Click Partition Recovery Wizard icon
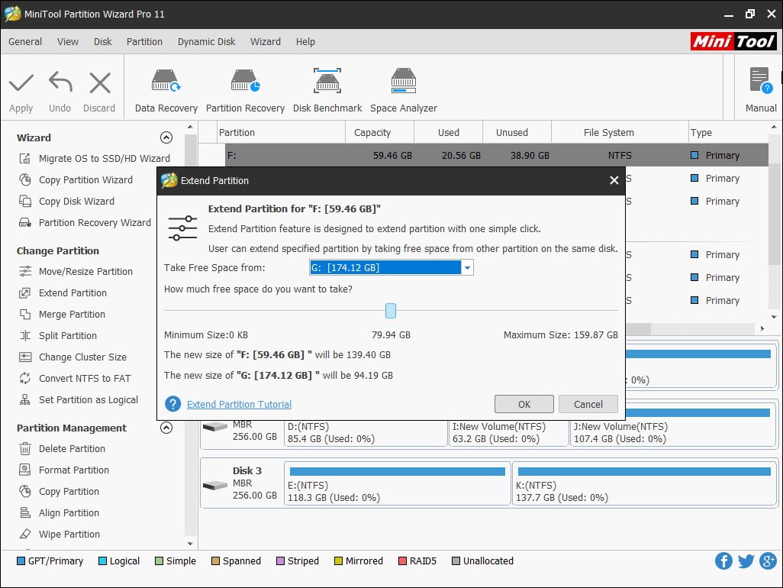 [25, 223]
